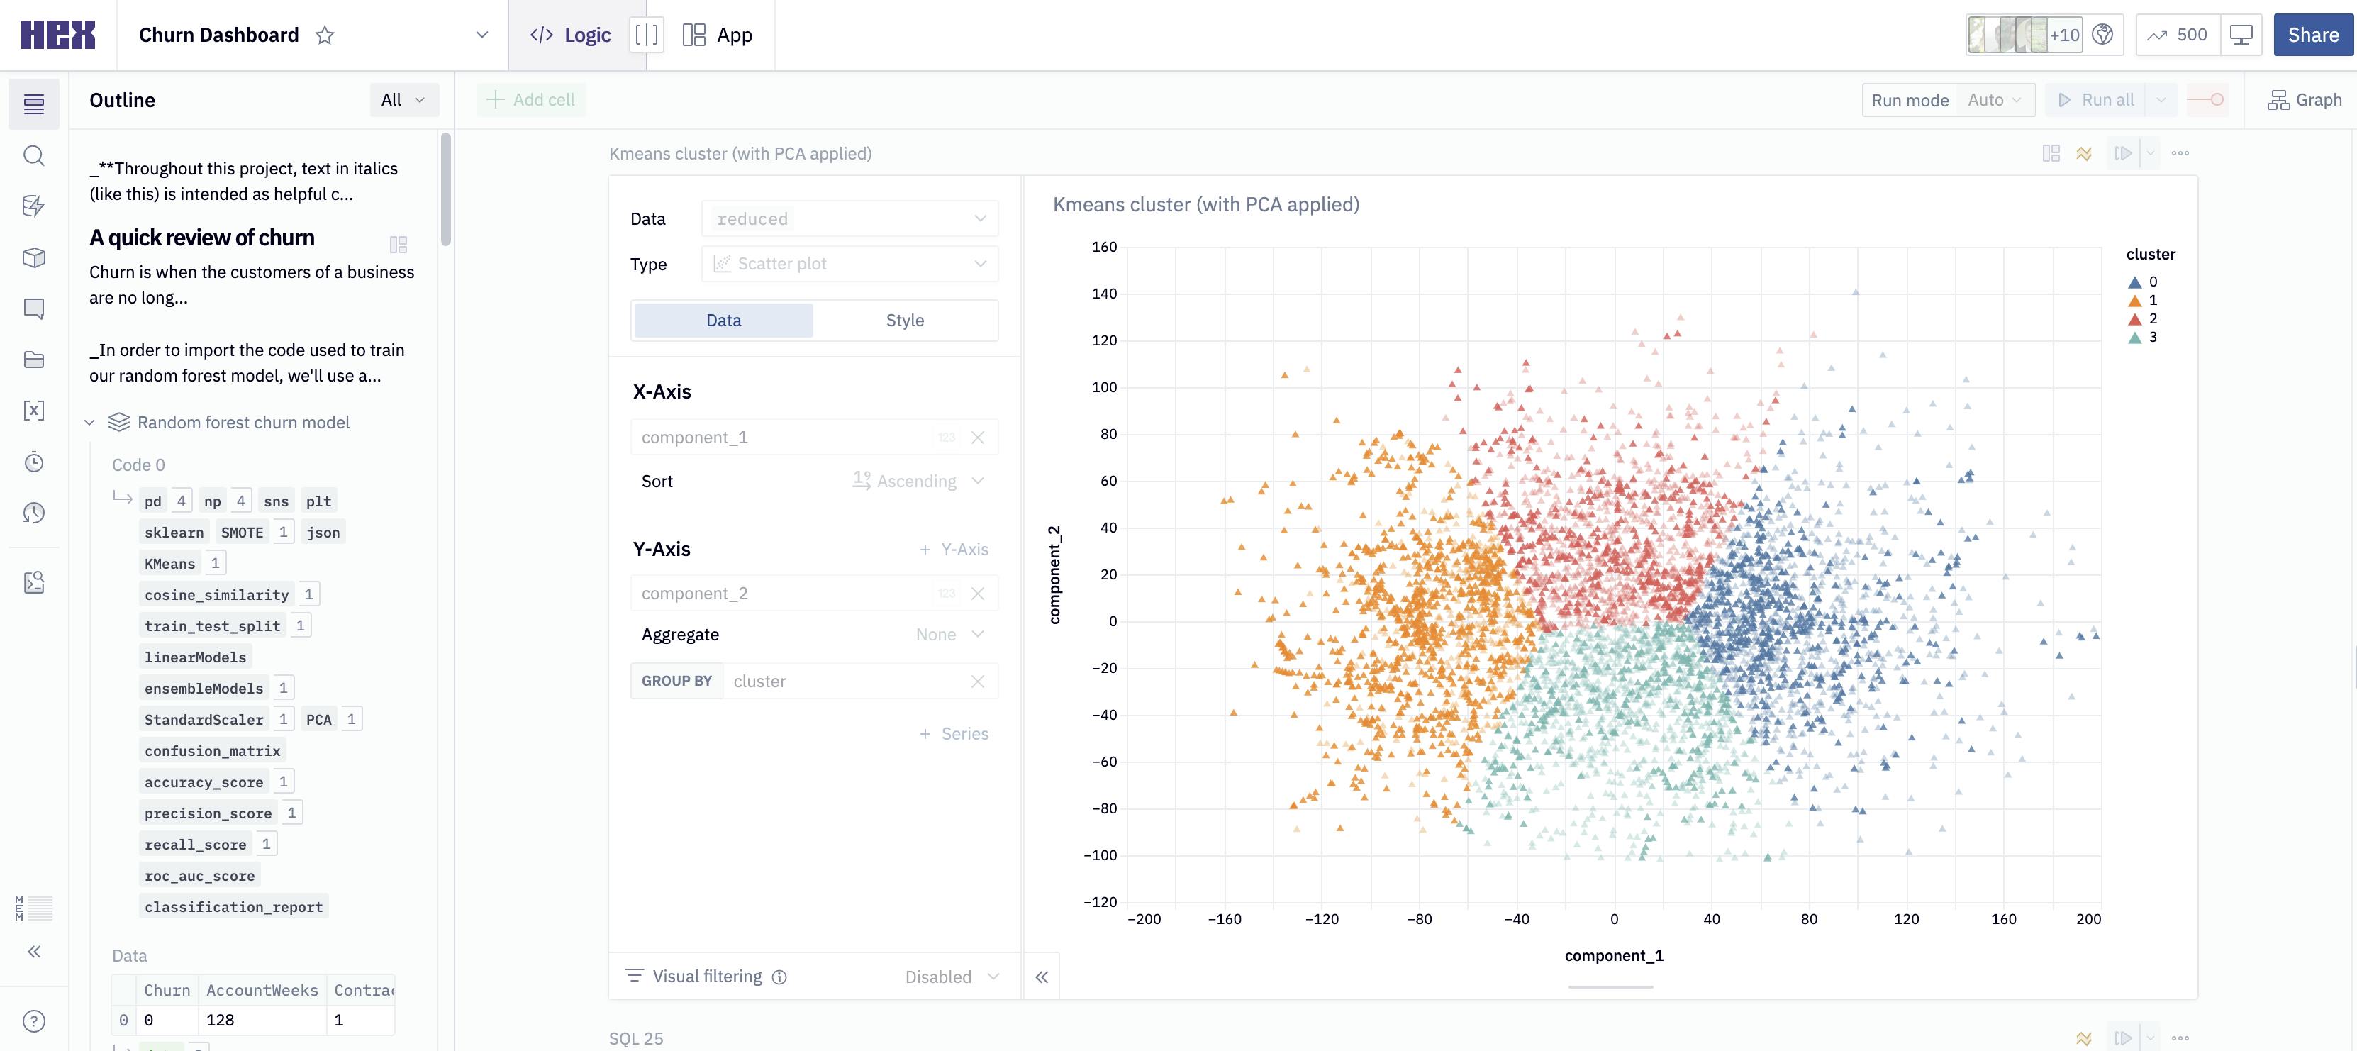2357x1051 pixels.
Task: Toggle cluster 0 in chart legend
Action: [2143, 282]
